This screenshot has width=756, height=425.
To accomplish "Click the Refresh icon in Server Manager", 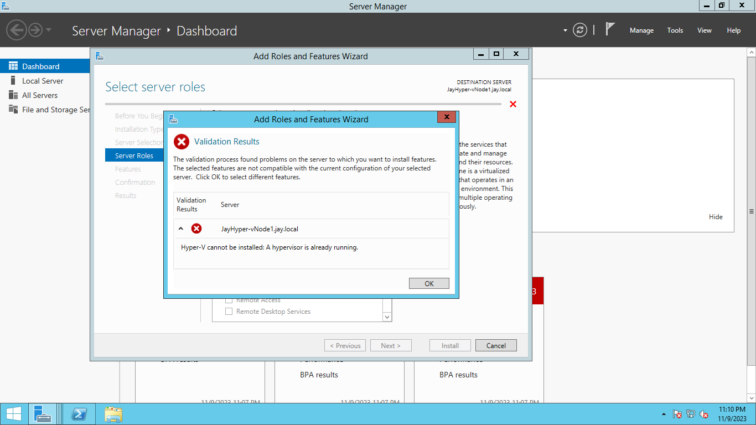I will pyautogui.click(x=579, y=30).
